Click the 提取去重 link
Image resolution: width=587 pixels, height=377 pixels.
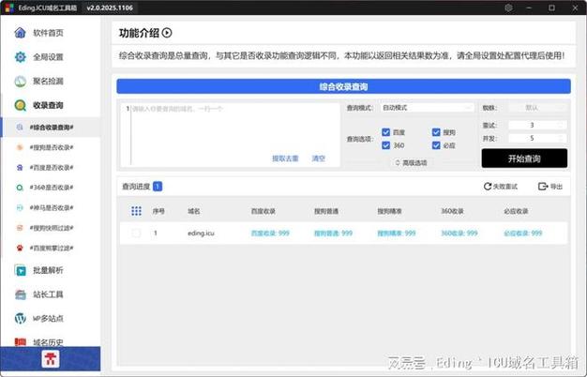coord(285,158)
